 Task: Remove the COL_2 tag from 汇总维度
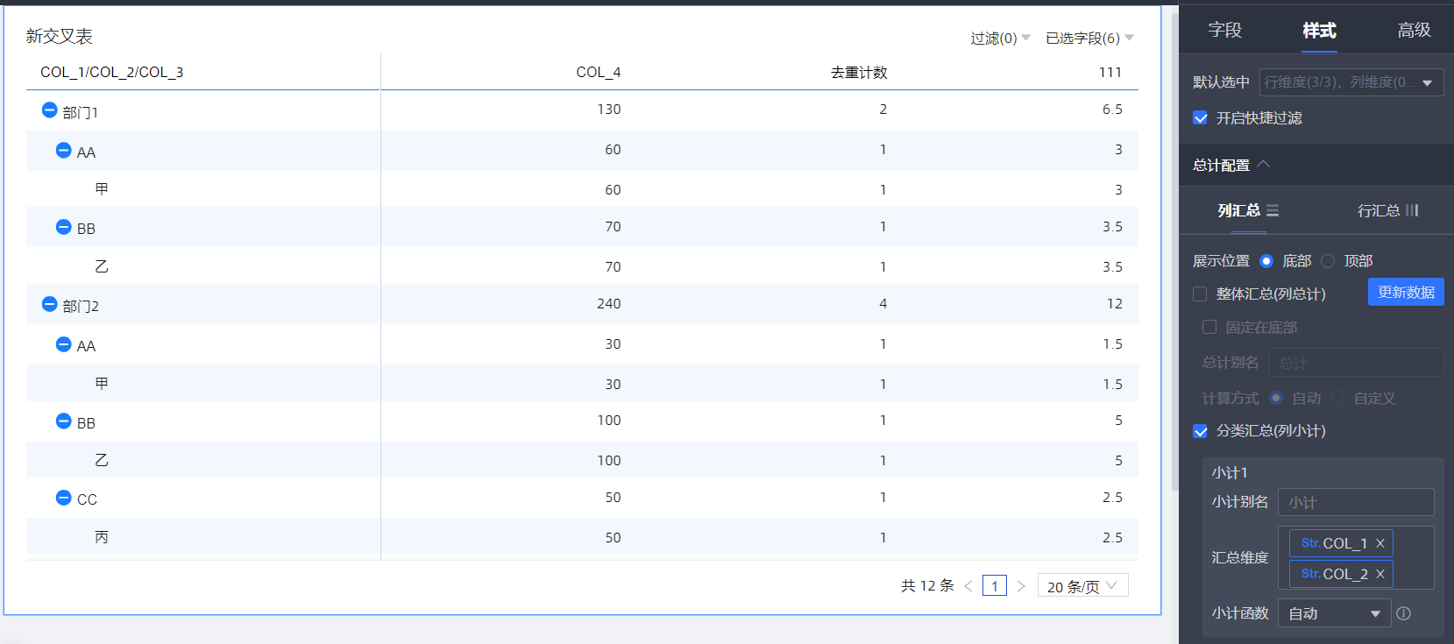click(x=1380, y=574)
